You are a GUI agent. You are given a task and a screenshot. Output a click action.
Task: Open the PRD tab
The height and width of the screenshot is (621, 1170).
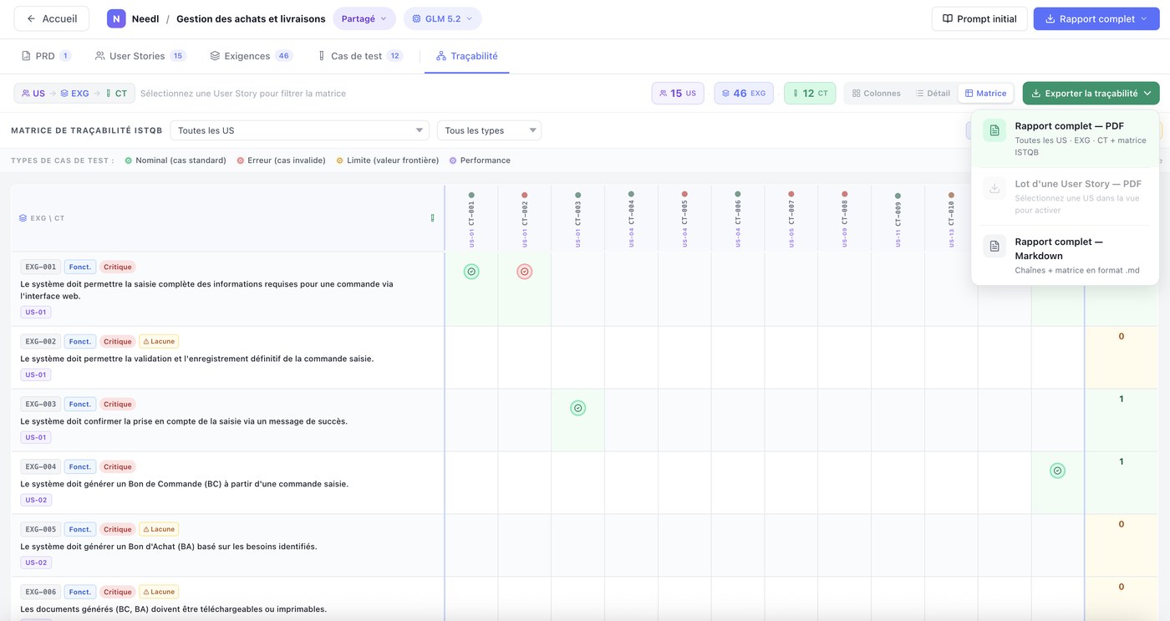(x=46, y=56)
